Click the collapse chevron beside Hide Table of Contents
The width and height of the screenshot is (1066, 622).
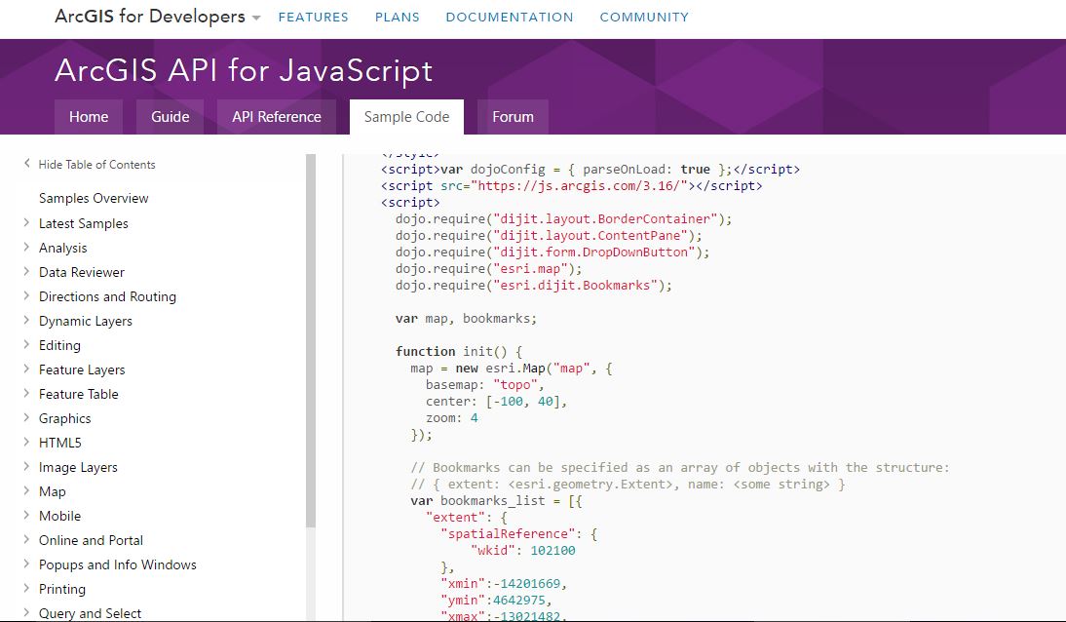[x=26, y=164]
